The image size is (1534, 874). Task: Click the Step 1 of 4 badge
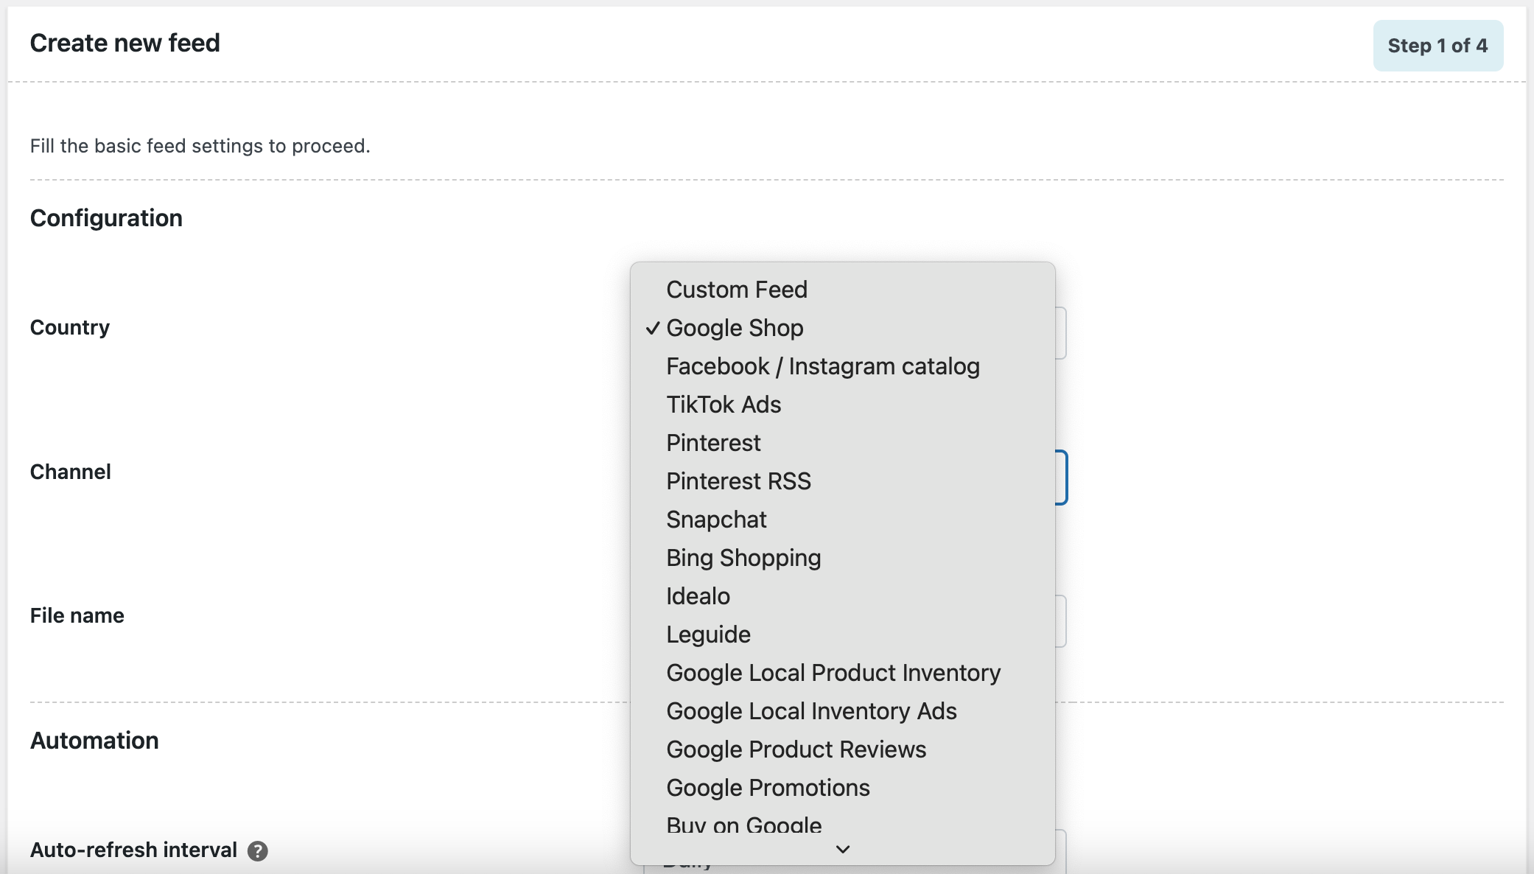[x=1437, y=46]
